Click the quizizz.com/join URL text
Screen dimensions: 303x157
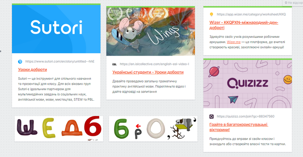pos(245,117)
